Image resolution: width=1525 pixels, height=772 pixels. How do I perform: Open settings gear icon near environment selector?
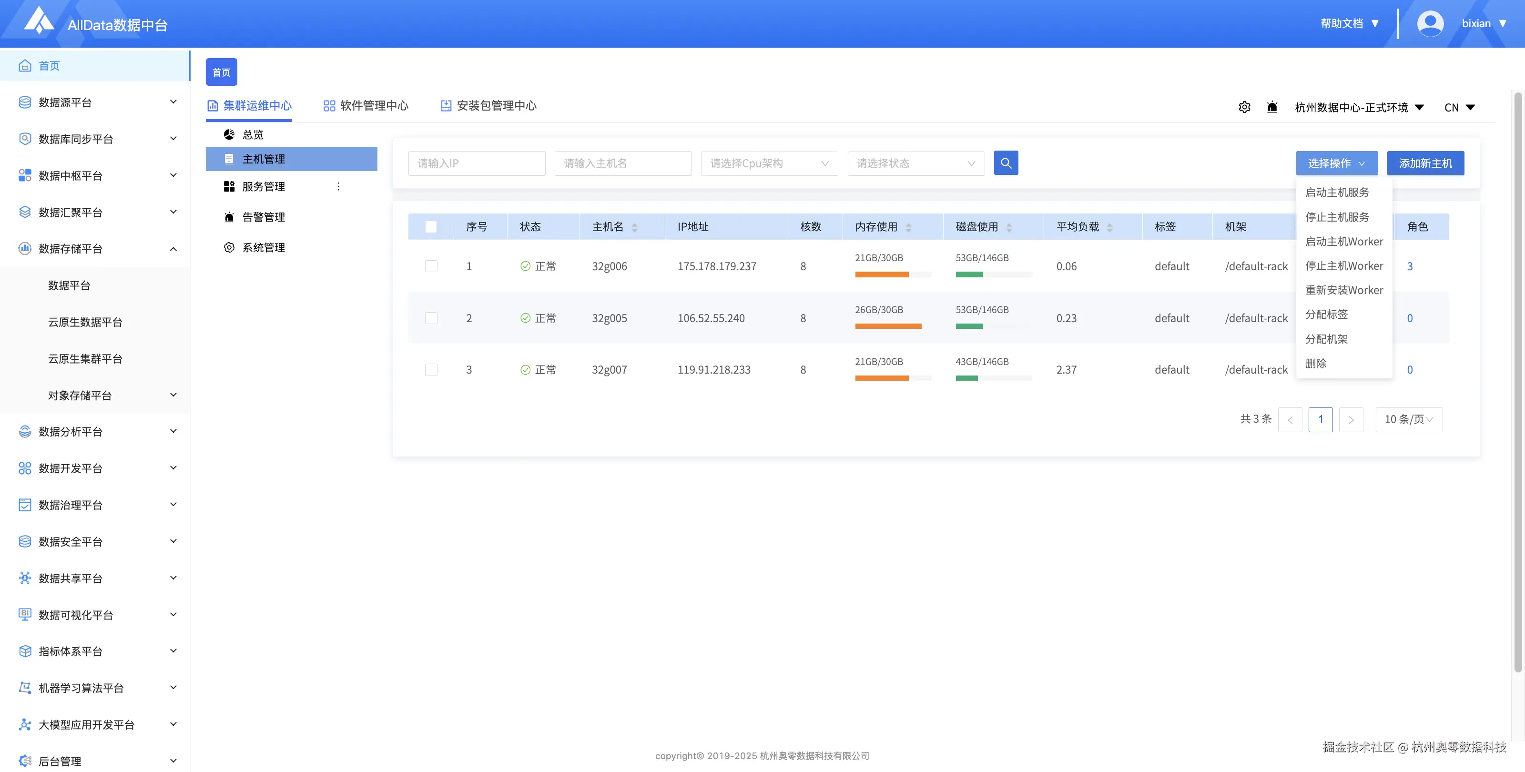[1244, 107]
